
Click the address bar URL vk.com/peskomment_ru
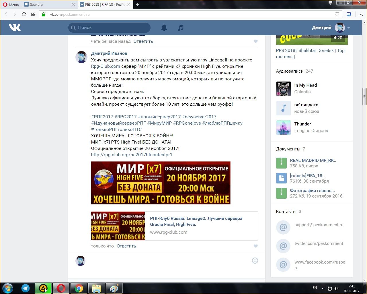click(x=70, y=14)
